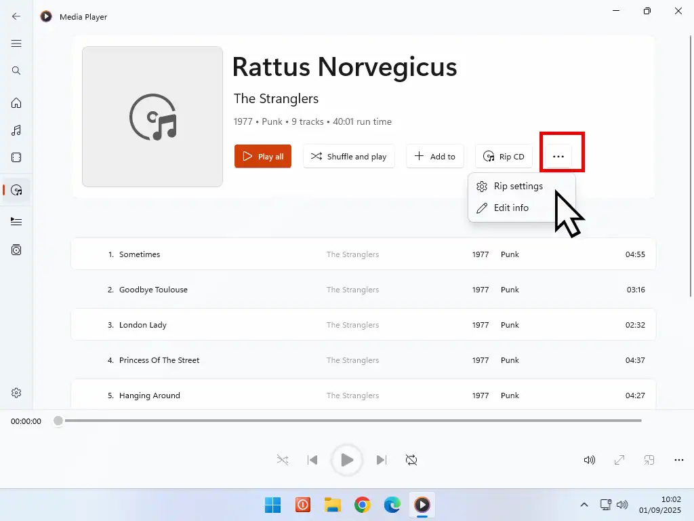
Task: Click Punk genre in Goodbye Toulouse row
Action: [510, 290]
